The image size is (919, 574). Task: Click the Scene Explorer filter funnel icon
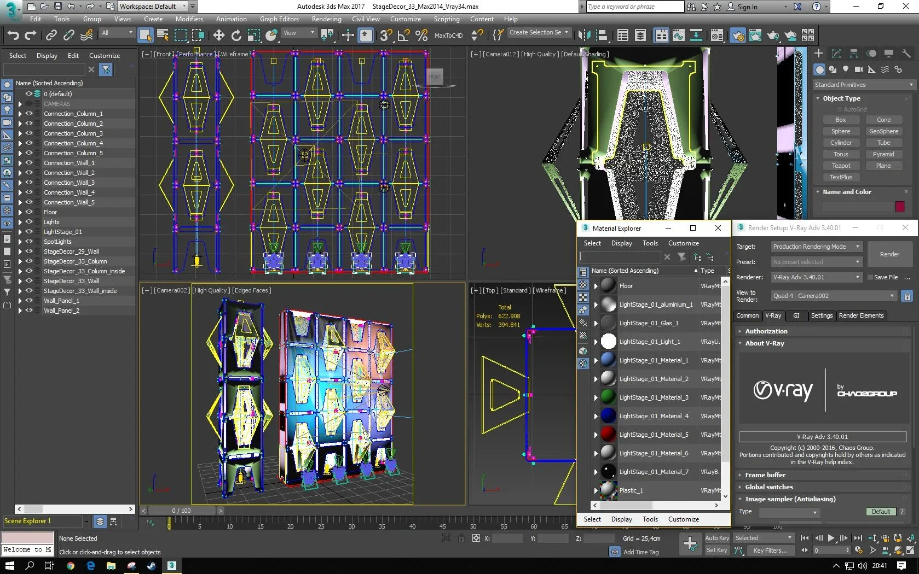[106, 69]
